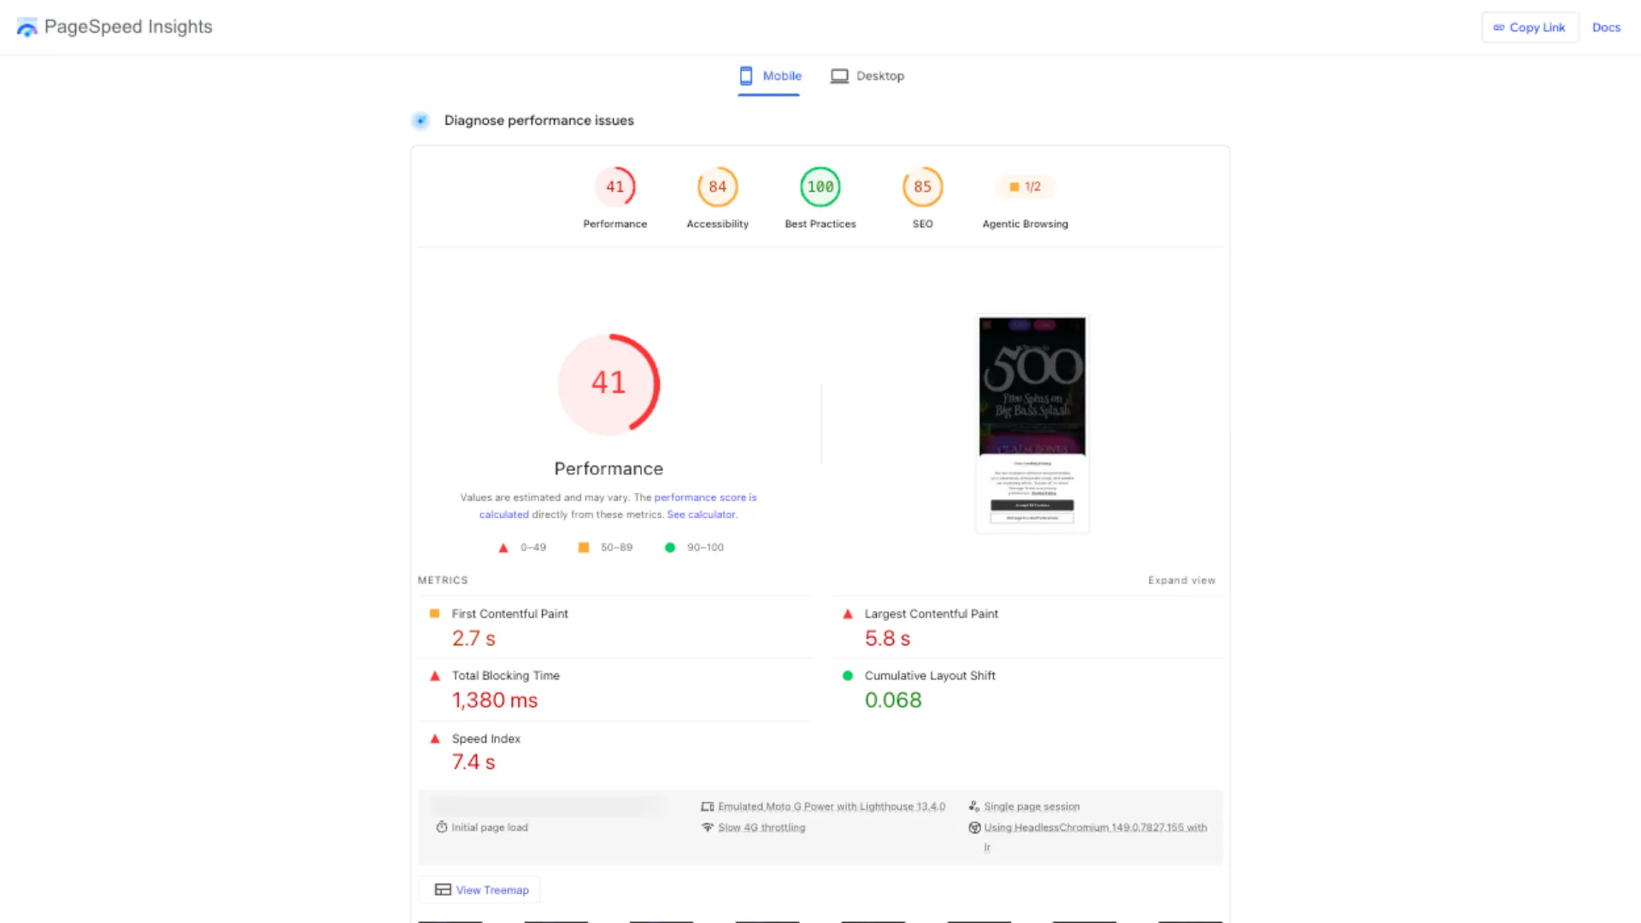
Task: Click the green circle 90–100 legend icon
Action: pyautogui.click(x=670, y=548)
